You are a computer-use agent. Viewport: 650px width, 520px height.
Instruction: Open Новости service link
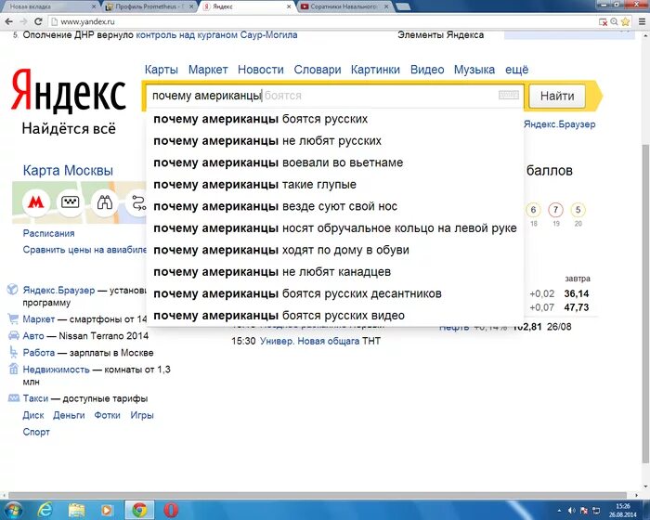pos(261,70)
